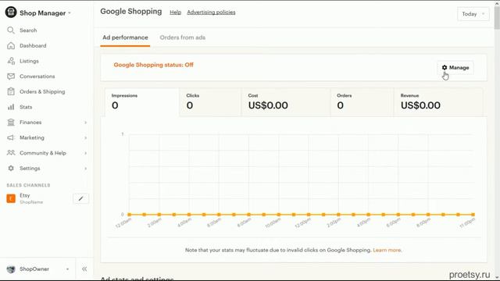The image size is (500, 281).
Task: Select the Orders metric tile
Action: pos(362,102)
